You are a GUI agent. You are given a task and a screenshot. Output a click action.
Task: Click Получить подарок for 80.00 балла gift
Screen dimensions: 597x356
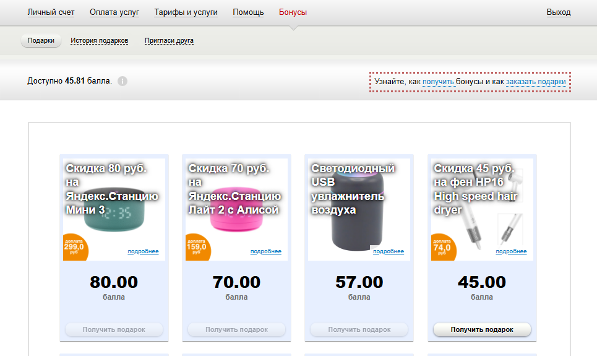click(x=114, y=329)
